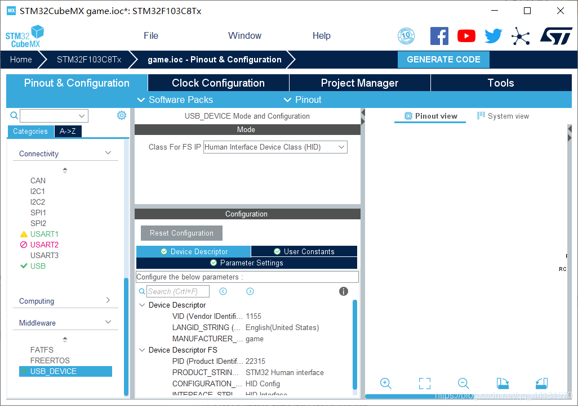Screen dimensions: 578x406
Task: Zoom in on the pinout view
Action: pos(385,383)
